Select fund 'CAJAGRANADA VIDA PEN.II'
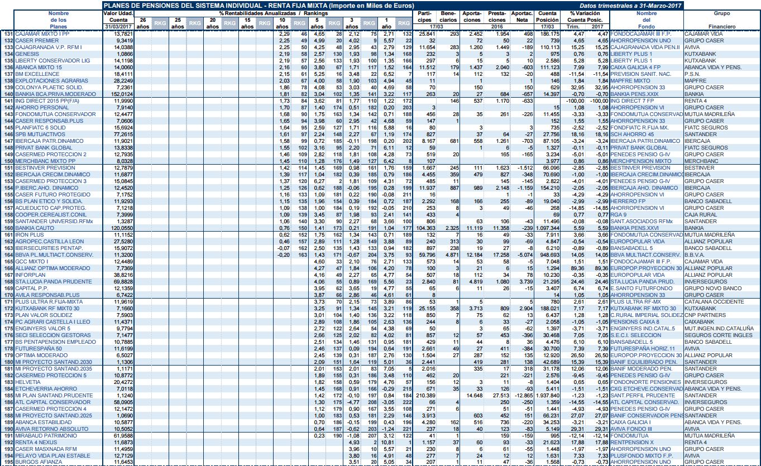Image resolution: width=761 pixels, height=466 pixels. click(x=646, y=47)
